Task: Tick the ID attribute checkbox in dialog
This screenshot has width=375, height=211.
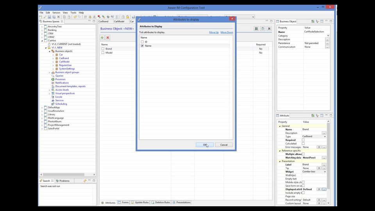Action: tap(142, 42)
